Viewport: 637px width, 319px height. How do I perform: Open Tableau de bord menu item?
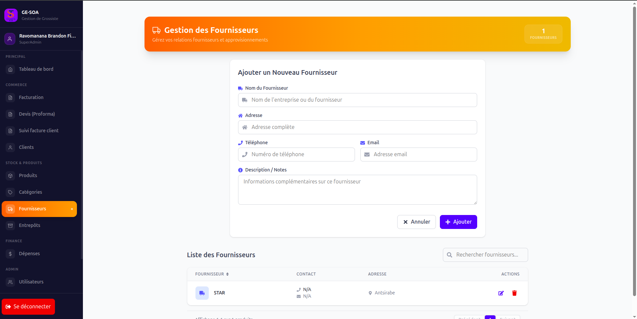click(39, 69)
